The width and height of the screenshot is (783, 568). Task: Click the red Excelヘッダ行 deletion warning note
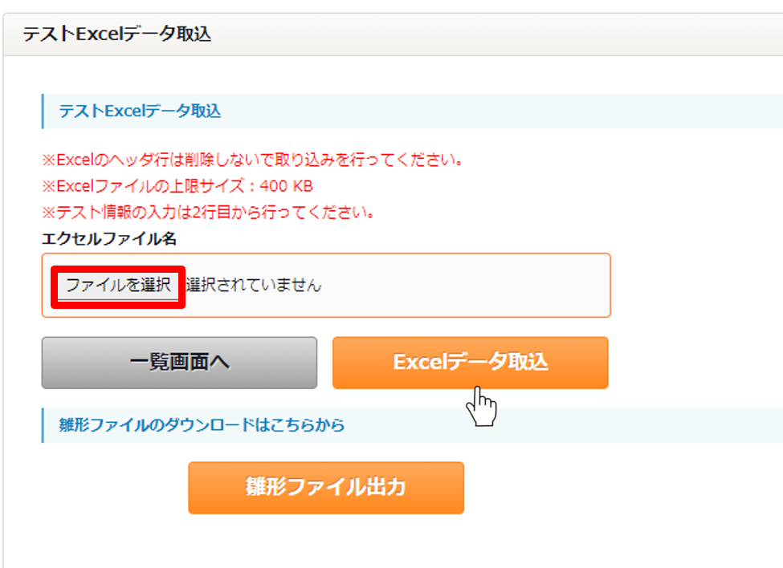(x=253, y=160)
